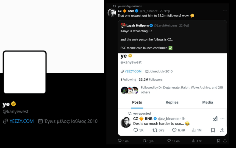The image size is (236, 148).
Task: Open the more options menu on CZ's quote tweet
Action: [225, 11]
